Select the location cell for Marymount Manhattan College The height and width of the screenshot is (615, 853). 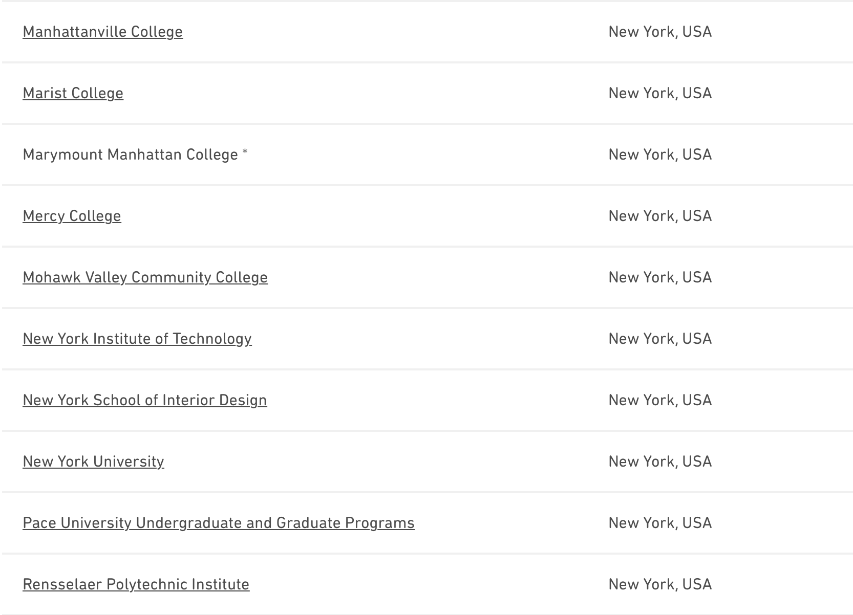659,155
